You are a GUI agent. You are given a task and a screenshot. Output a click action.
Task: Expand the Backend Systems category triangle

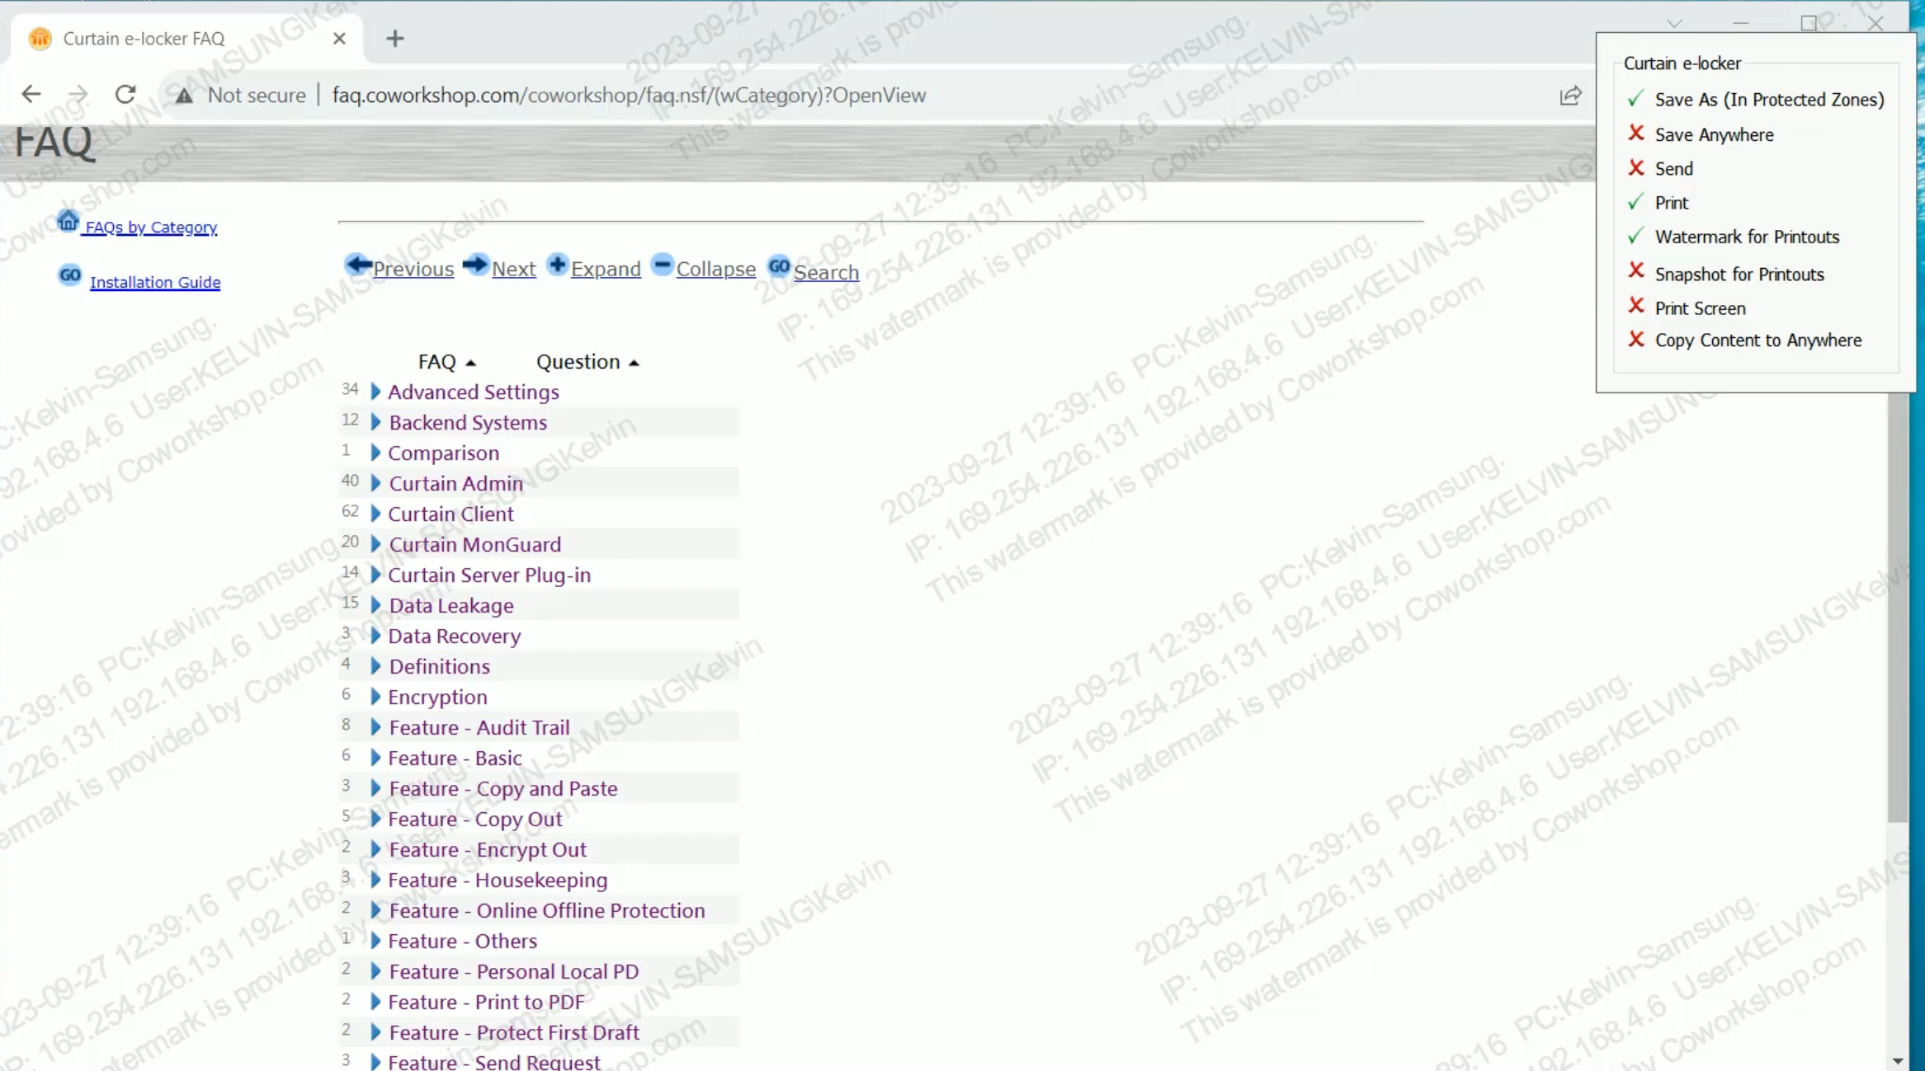(375, 422)
